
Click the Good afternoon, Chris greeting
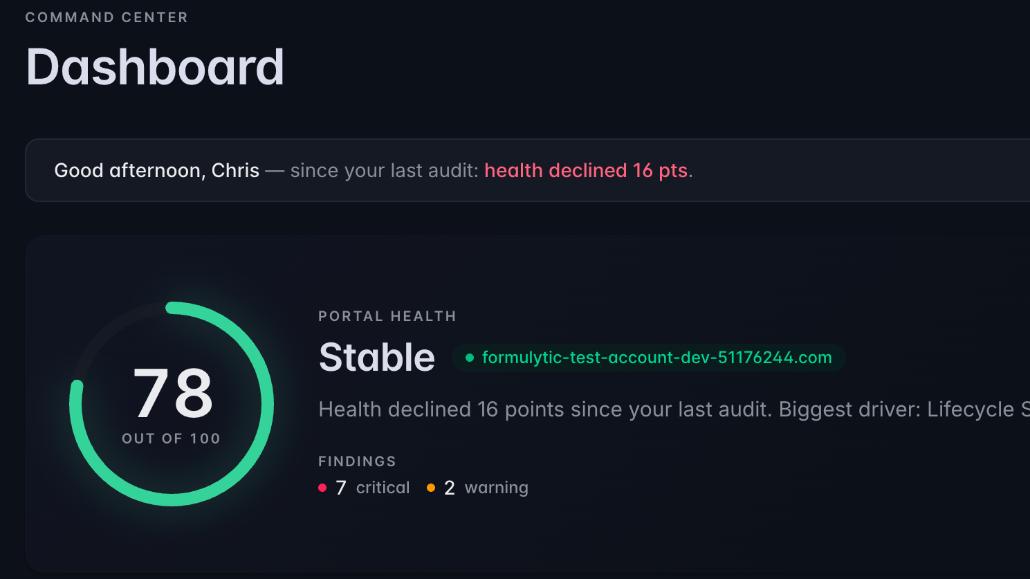click(x=157, y=170)
